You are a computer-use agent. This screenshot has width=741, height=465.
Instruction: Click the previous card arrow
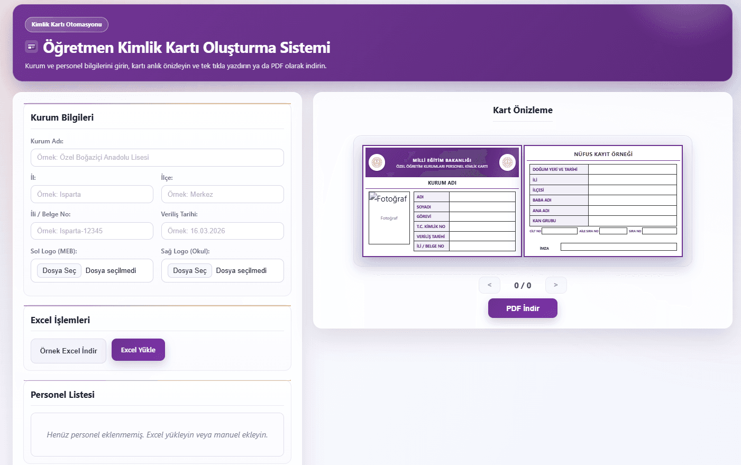coord(489,285)
